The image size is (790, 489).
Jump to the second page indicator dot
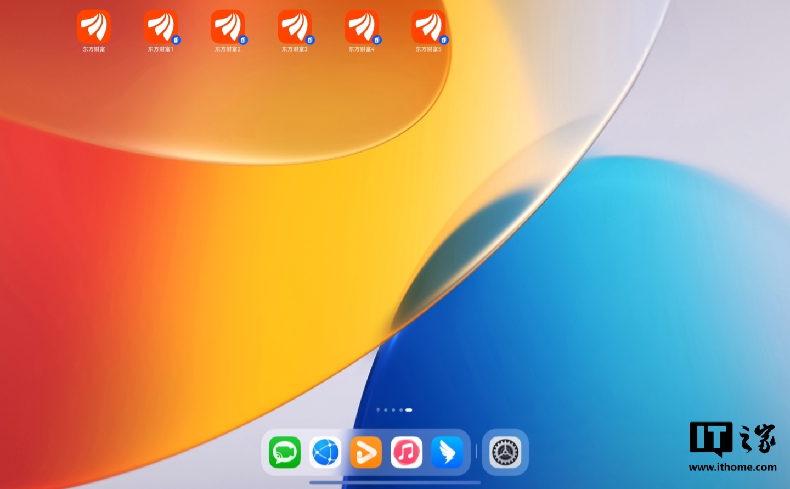point(386,410)
